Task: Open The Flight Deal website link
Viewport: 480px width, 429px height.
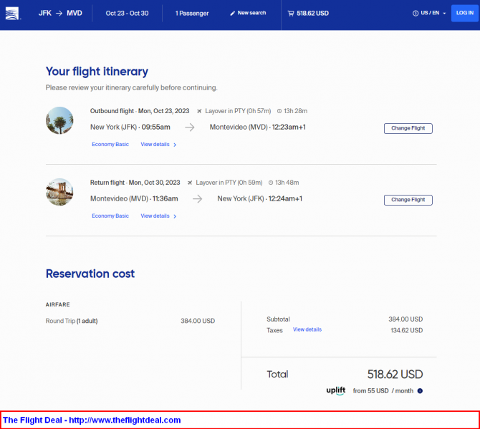Action: (x=92, y=420)
